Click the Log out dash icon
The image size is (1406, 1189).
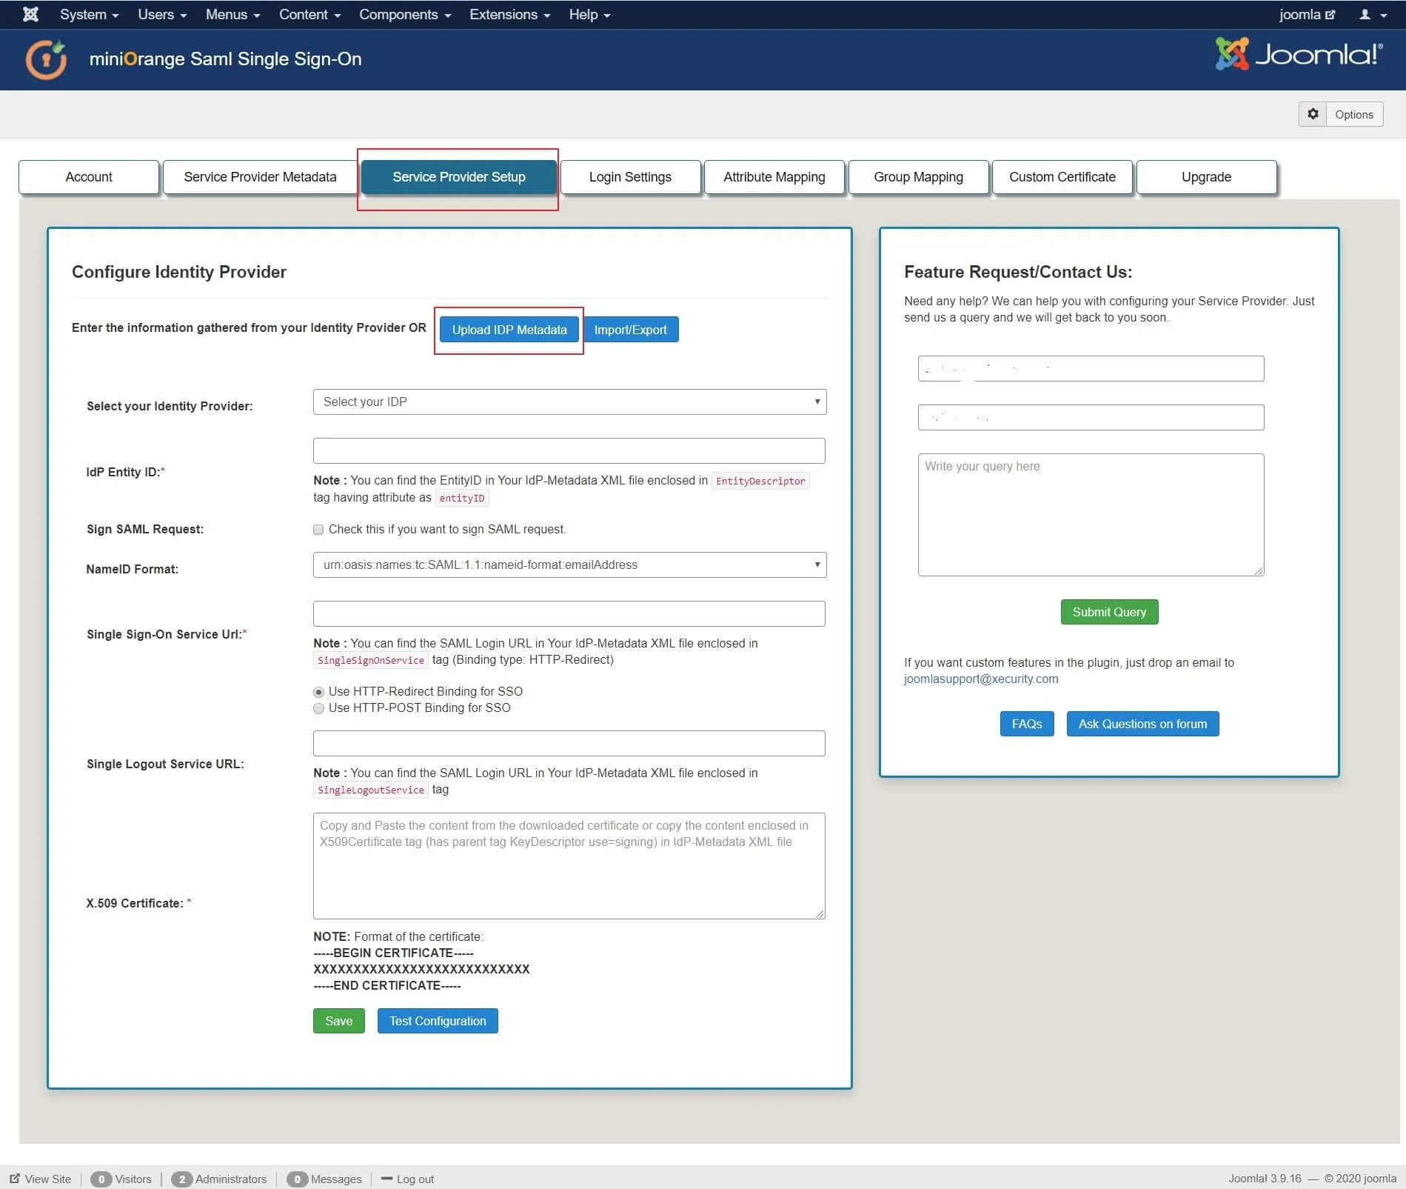click(386, 1179)
